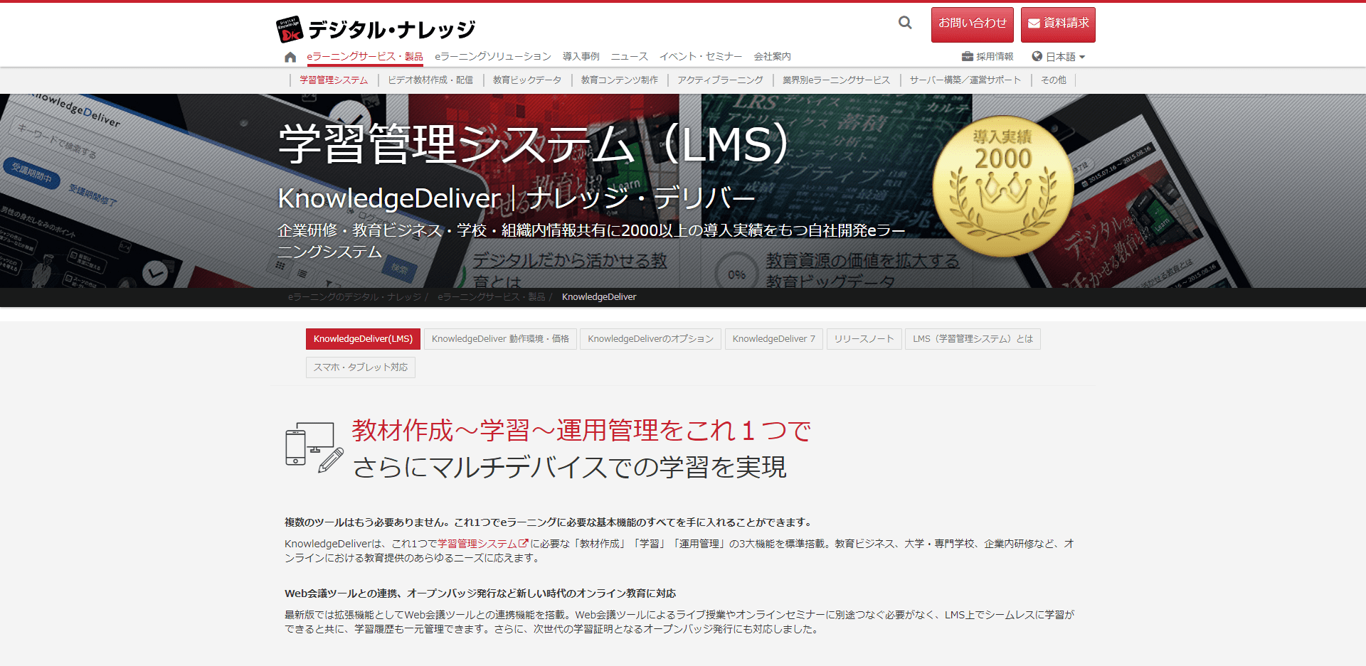Select 学習管理システム submenu link
This screenshot has height=666, width=1366.
(334, 80)
